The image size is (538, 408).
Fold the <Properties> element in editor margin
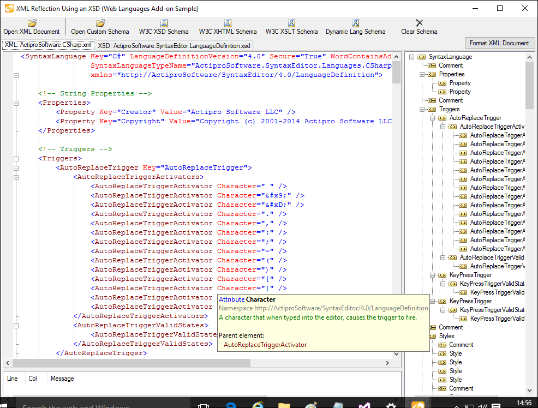(x=16, y=103)
